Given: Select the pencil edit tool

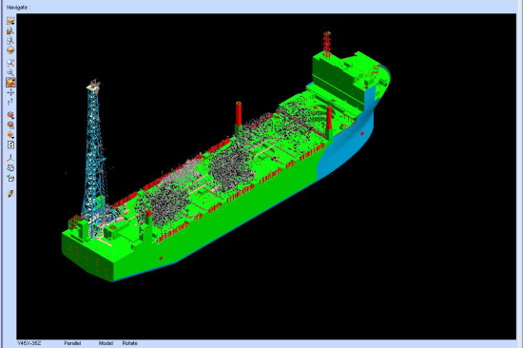Looking at the screenshot, I should [x=10, y=194].
